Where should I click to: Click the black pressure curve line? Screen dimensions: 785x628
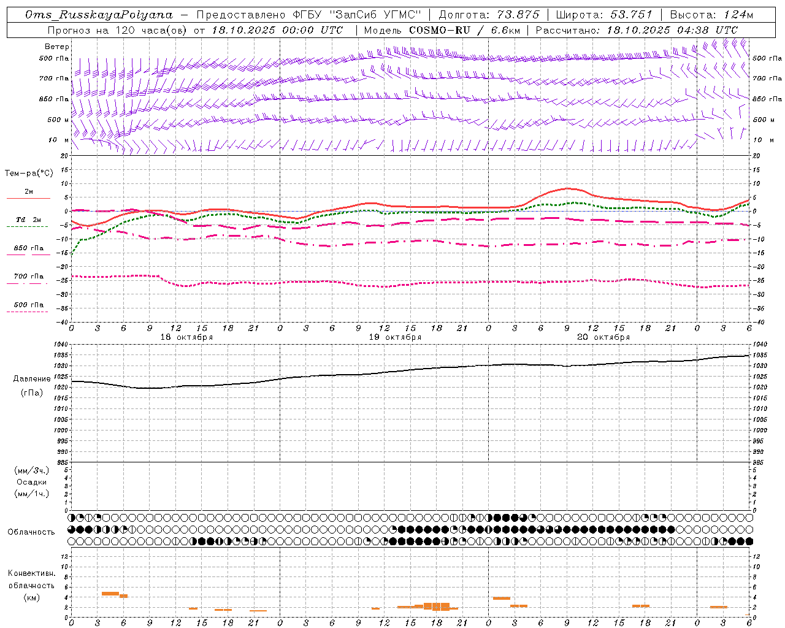[411, 371]
